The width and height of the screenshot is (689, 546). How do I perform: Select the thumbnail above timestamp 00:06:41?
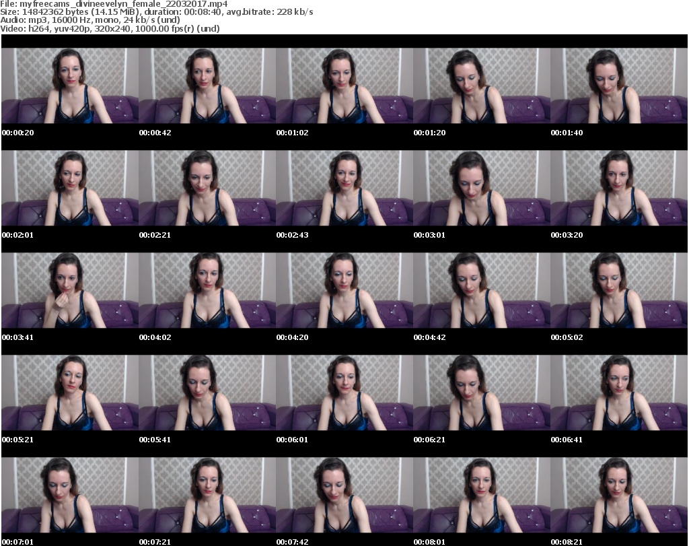[619, 393]
